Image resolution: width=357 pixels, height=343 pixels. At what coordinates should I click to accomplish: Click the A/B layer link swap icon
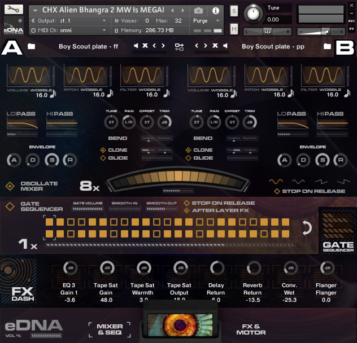coord(179,46)
